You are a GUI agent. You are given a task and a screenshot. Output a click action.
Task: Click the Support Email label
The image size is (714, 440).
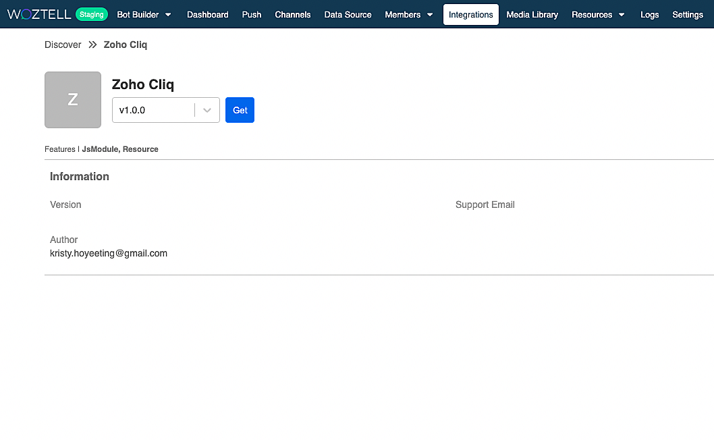485,204
